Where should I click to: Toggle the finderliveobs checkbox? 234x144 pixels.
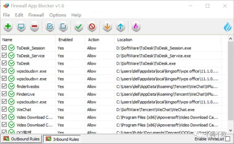(x=4, y=86)
